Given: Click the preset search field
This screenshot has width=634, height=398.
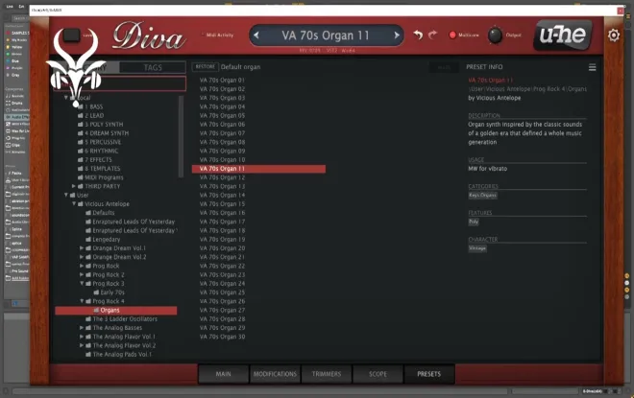Looking at the screenshot, I should pos(120,84).
